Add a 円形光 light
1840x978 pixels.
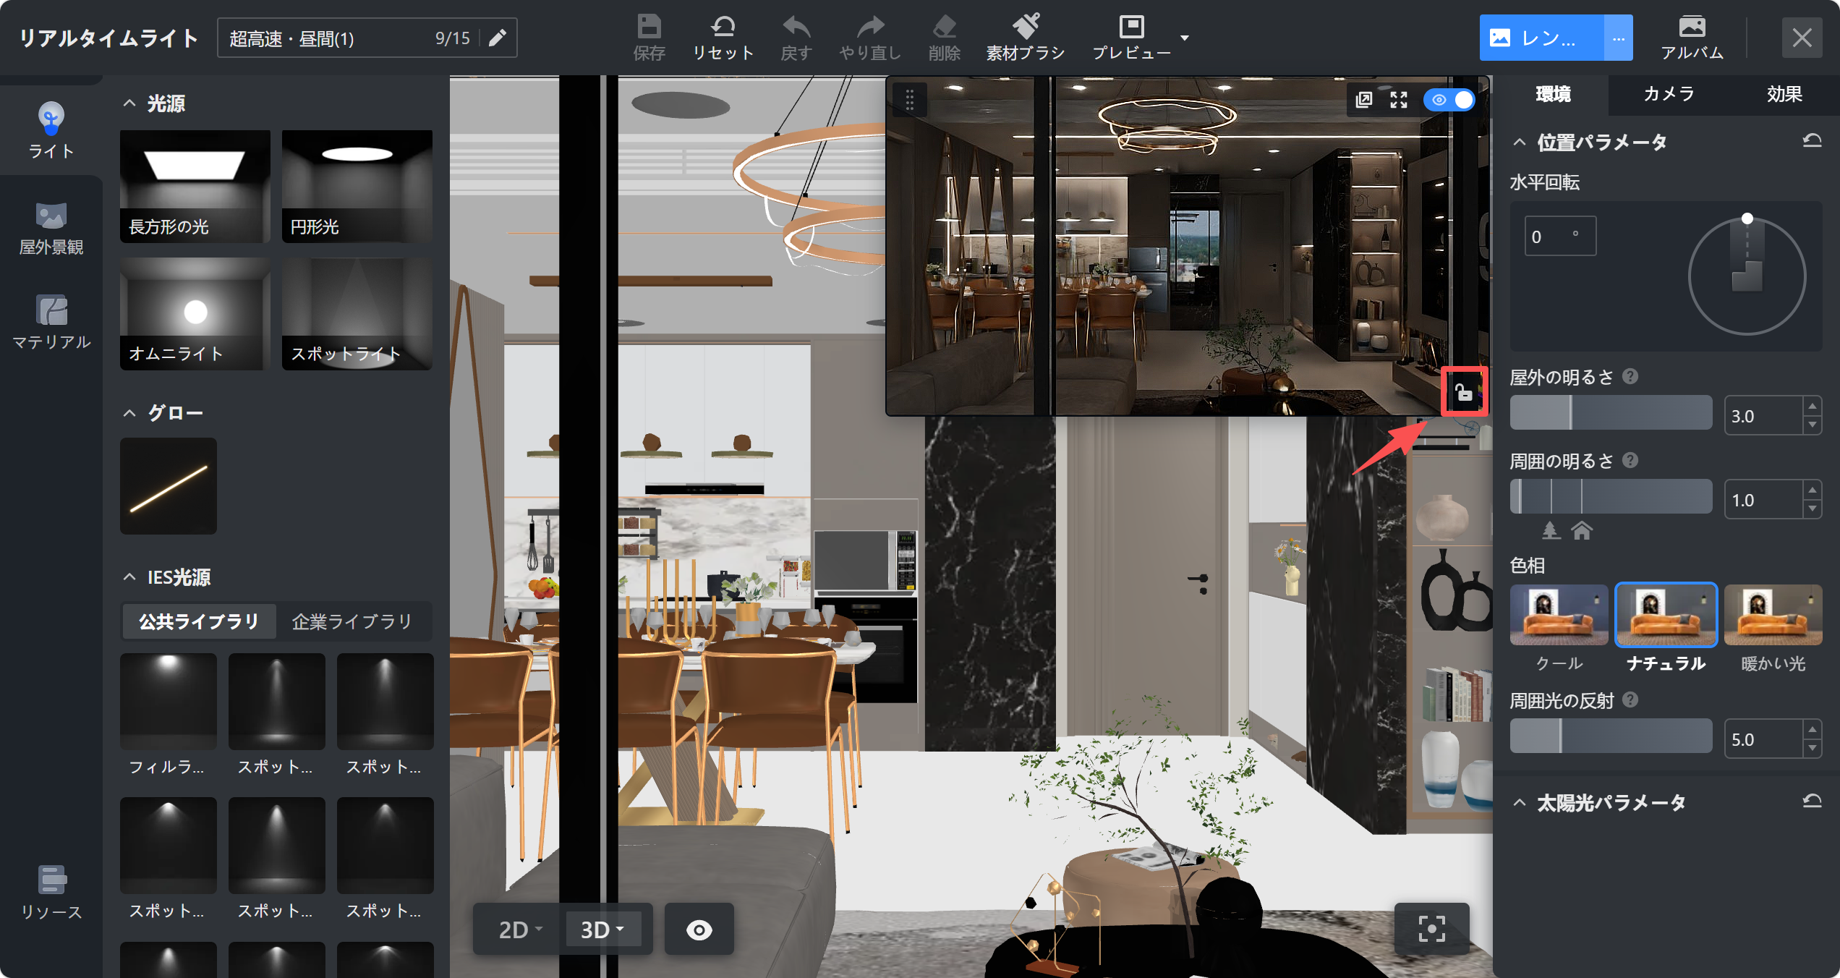click(357, 187)
